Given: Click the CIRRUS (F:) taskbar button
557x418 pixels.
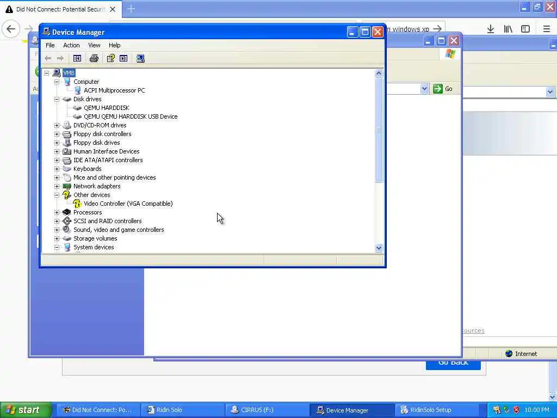Looking at the screenshot, I should pyautogui.click(x=267, y=410).
